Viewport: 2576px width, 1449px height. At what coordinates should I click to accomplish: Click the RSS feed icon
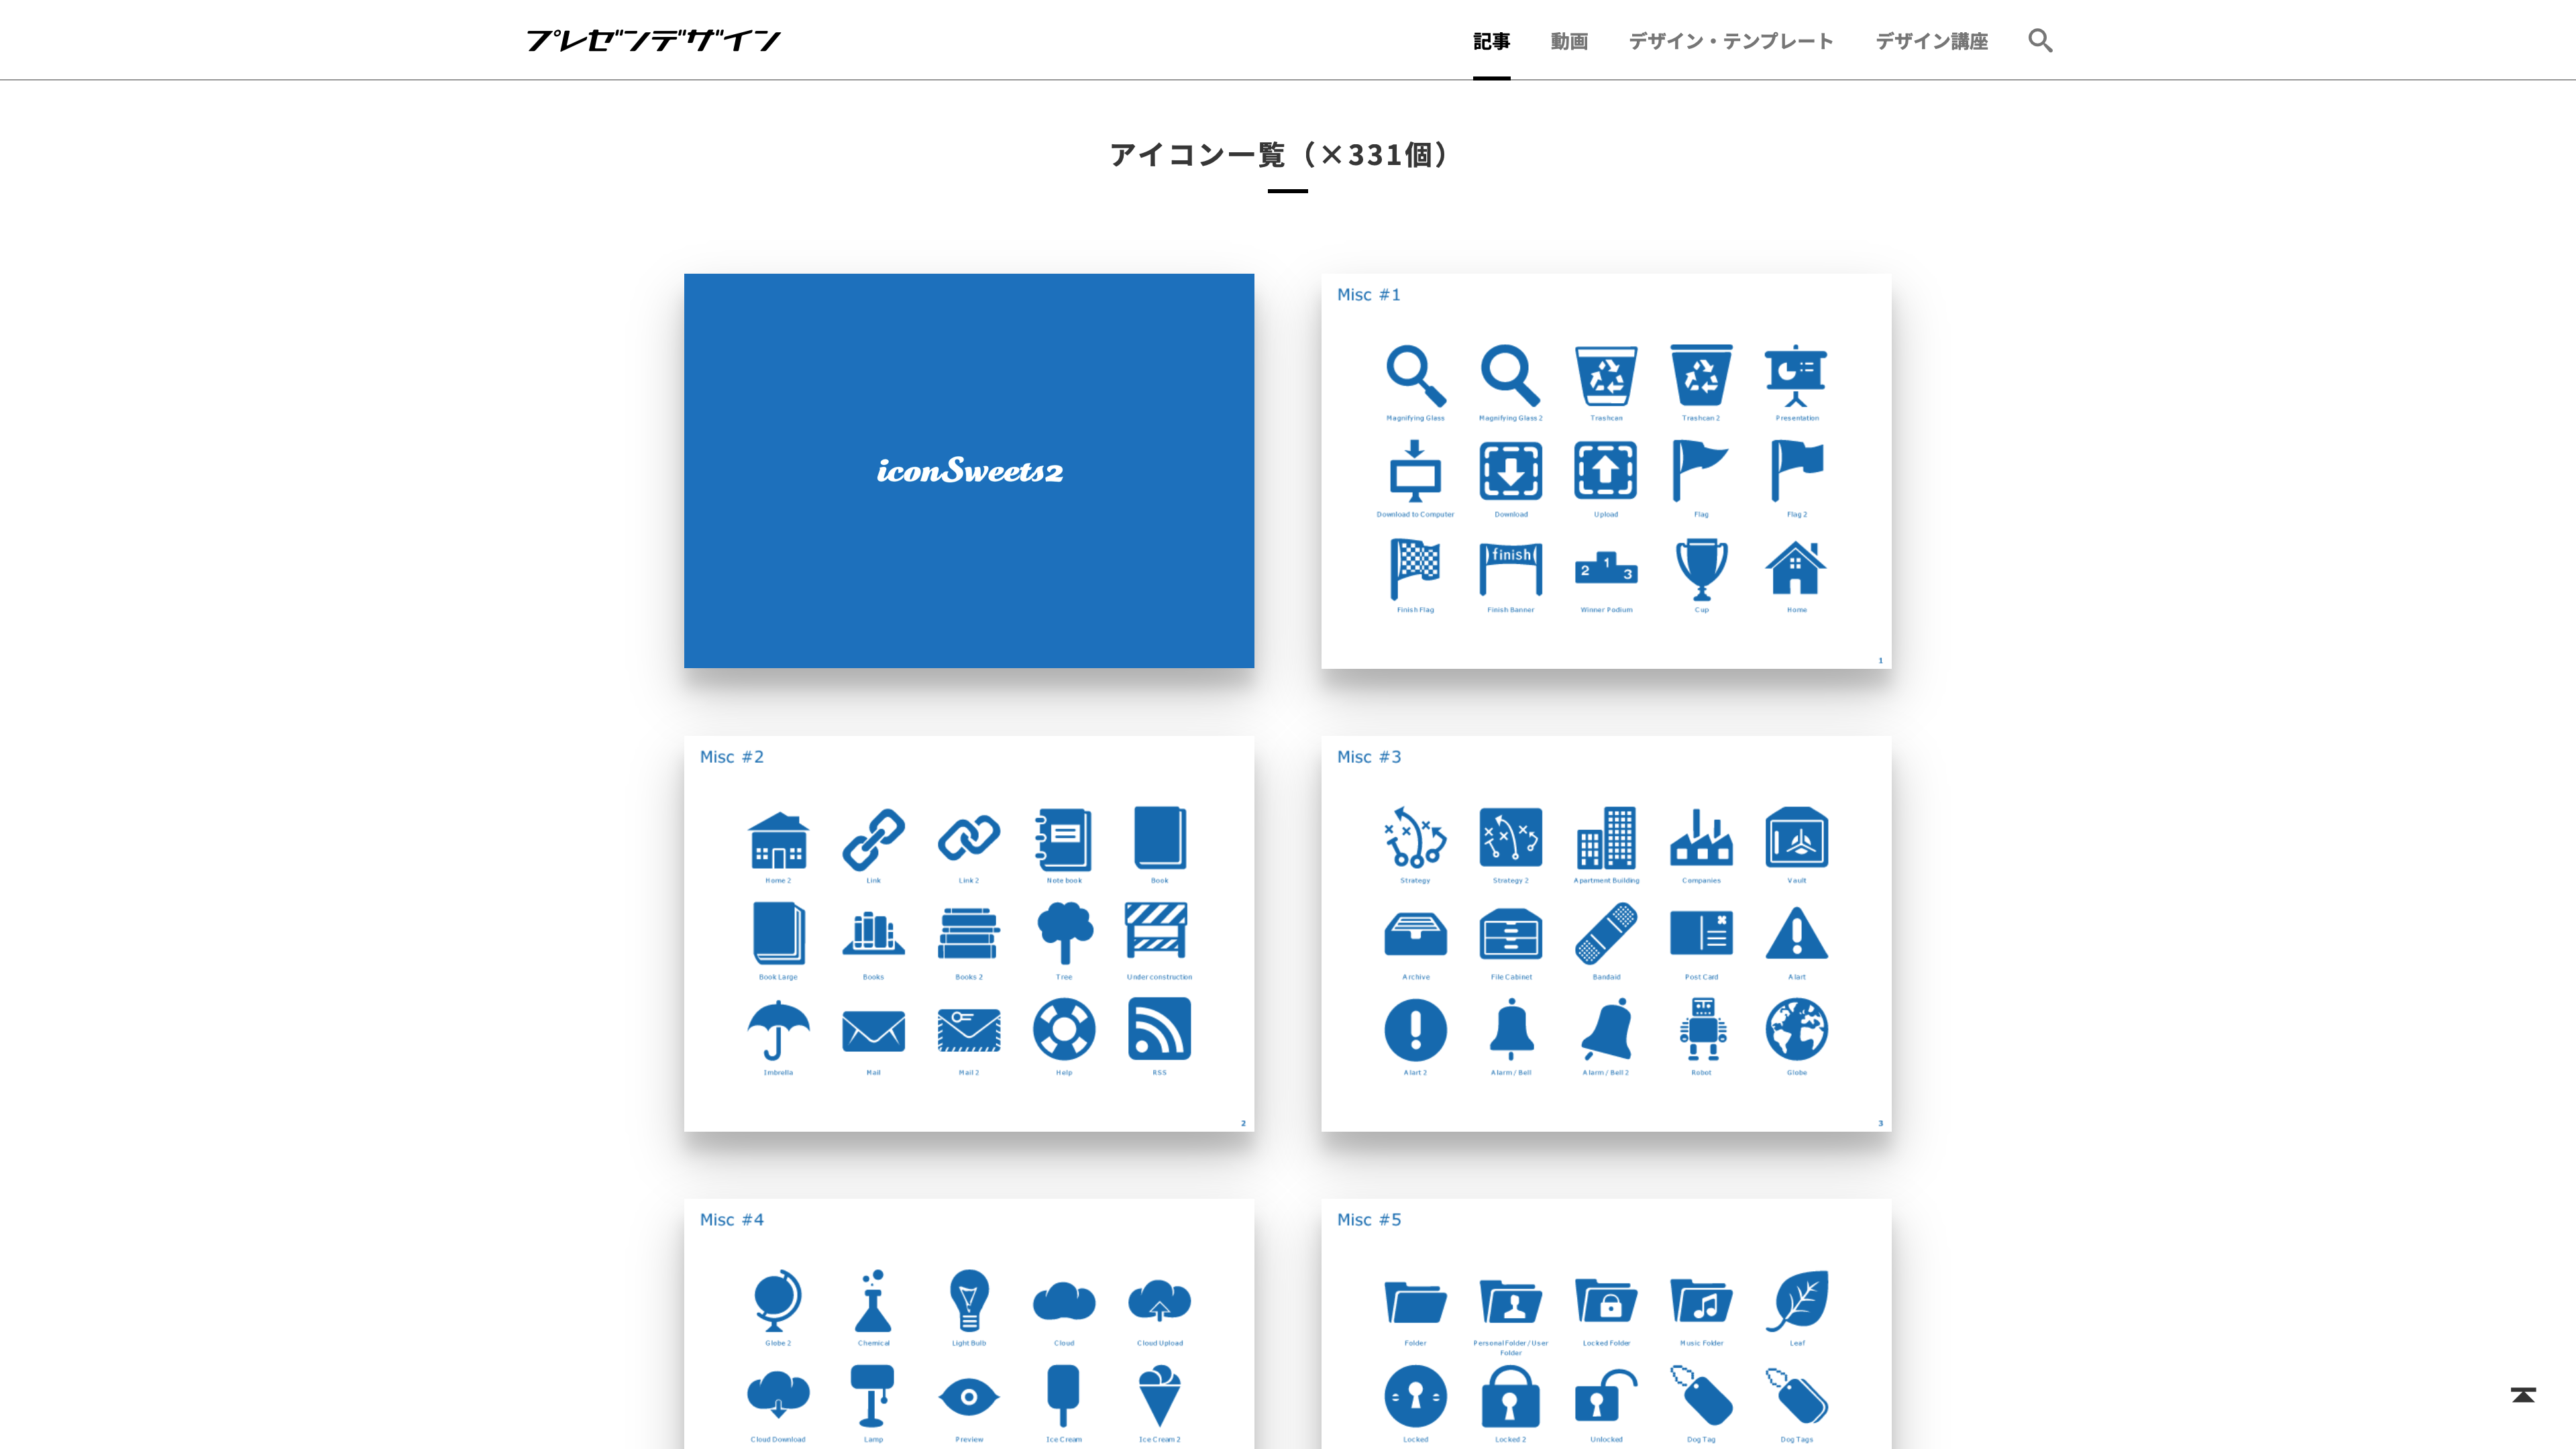[x=1159, y=1029]
